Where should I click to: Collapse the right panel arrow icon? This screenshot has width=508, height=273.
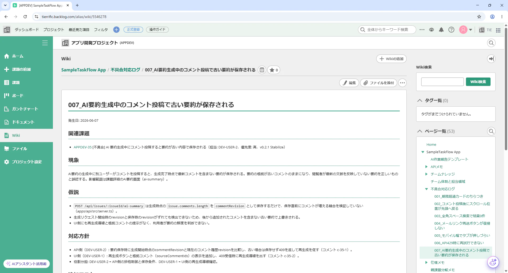coord(491,59)
